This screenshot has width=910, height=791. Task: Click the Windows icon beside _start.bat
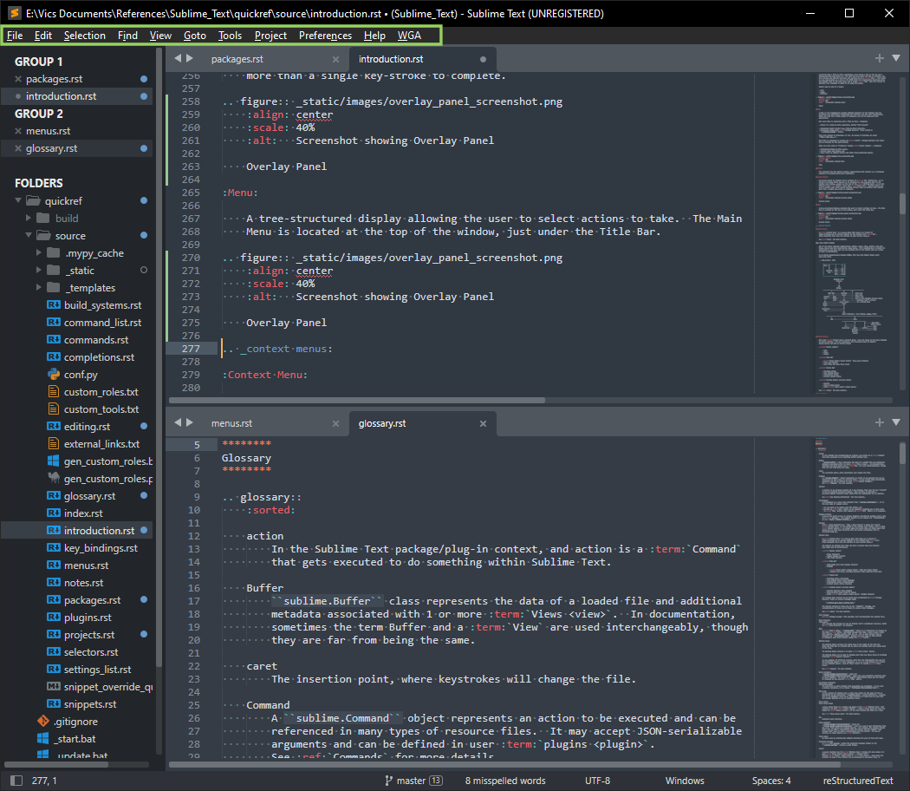[x=43, y=739]
